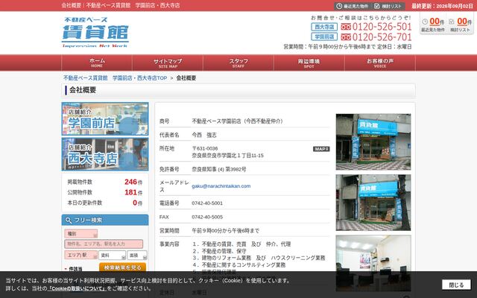The image size is (477, 298).
Task: Open 店舗紹介 西大寺店 banner
Action: pos(105,154)
